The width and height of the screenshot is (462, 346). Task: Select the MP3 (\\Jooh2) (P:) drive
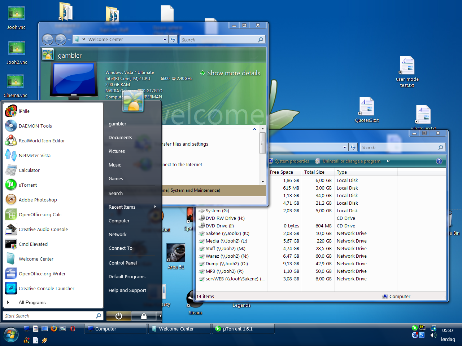point(225,271)
